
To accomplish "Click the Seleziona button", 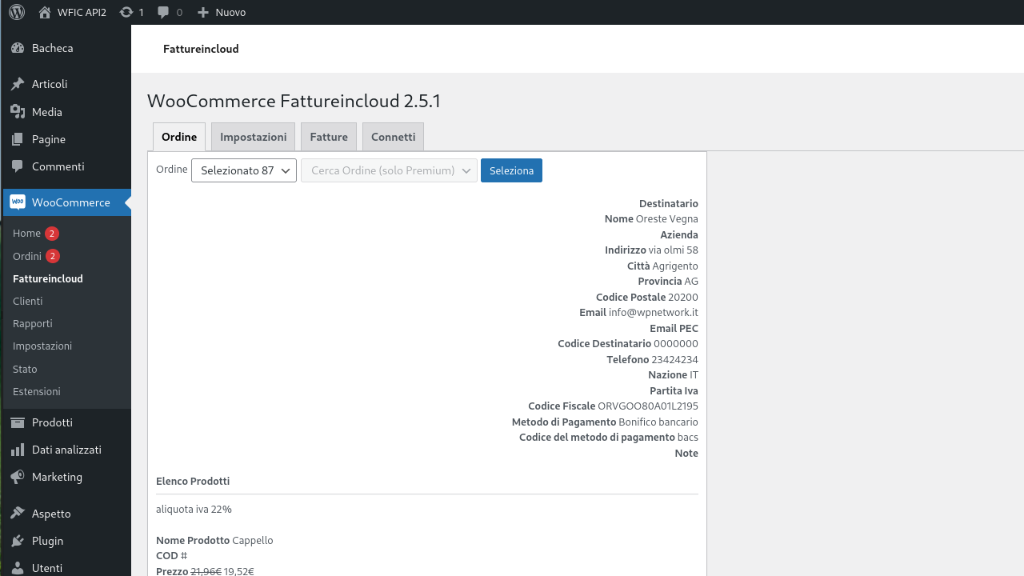I will click(511, 170).
